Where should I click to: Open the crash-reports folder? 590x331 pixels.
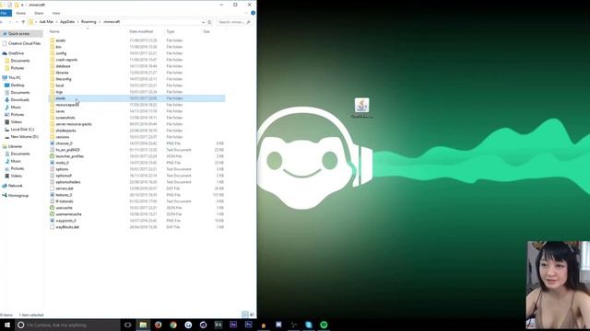66,60
